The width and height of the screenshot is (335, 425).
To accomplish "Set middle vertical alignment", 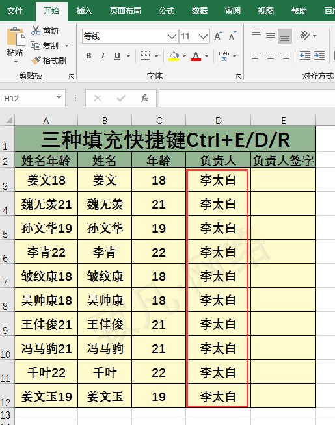I will [x=271, y=36].
